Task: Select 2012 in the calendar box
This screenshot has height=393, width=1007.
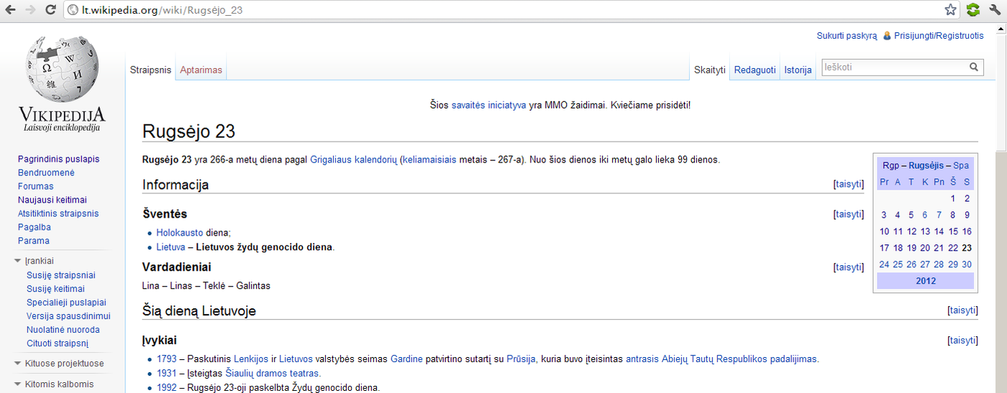Action: pos(926,281)
